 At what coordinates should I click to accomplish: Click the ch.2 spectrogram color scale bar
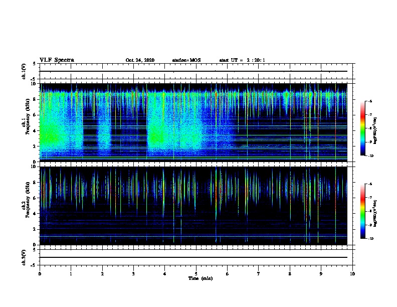click(x=363, y=211)
